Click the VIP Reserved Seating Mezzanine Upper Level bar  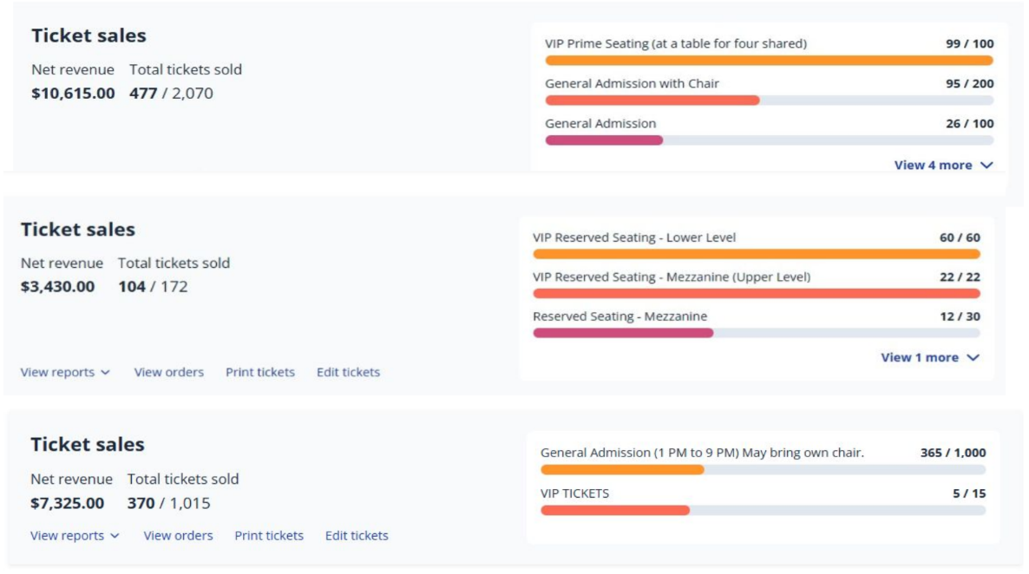756,294
